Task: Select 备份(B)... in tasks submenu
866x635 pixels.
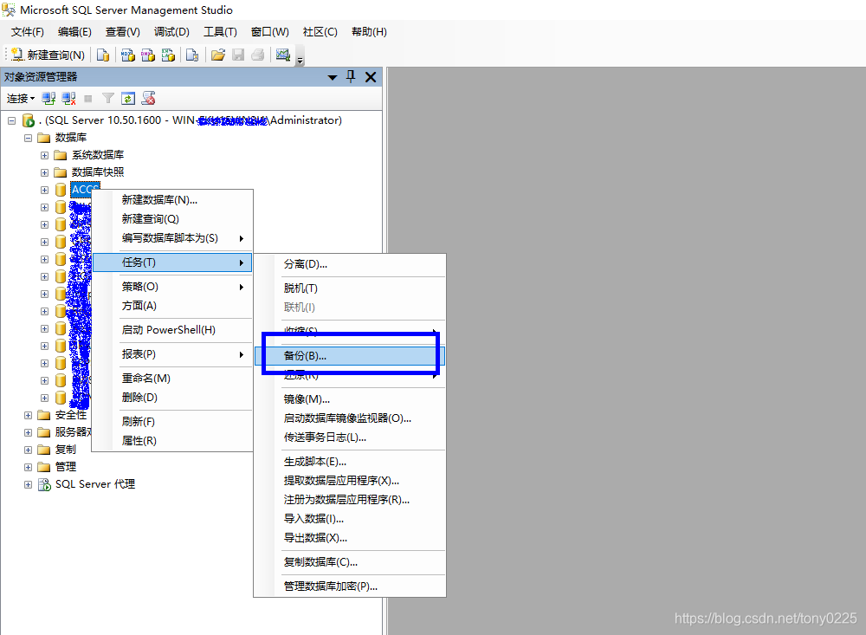Action: (350, 356)
